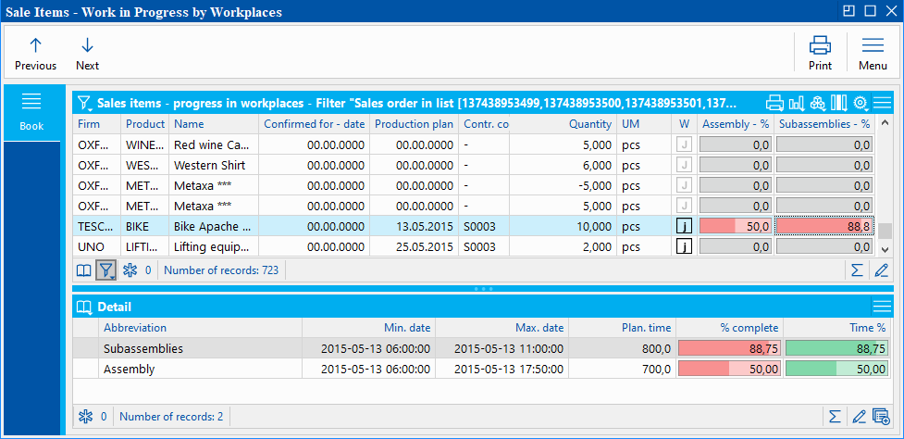The image size is (904, 439).
Task: Click the Subassemblies - % column header
Action: point(824,124)
